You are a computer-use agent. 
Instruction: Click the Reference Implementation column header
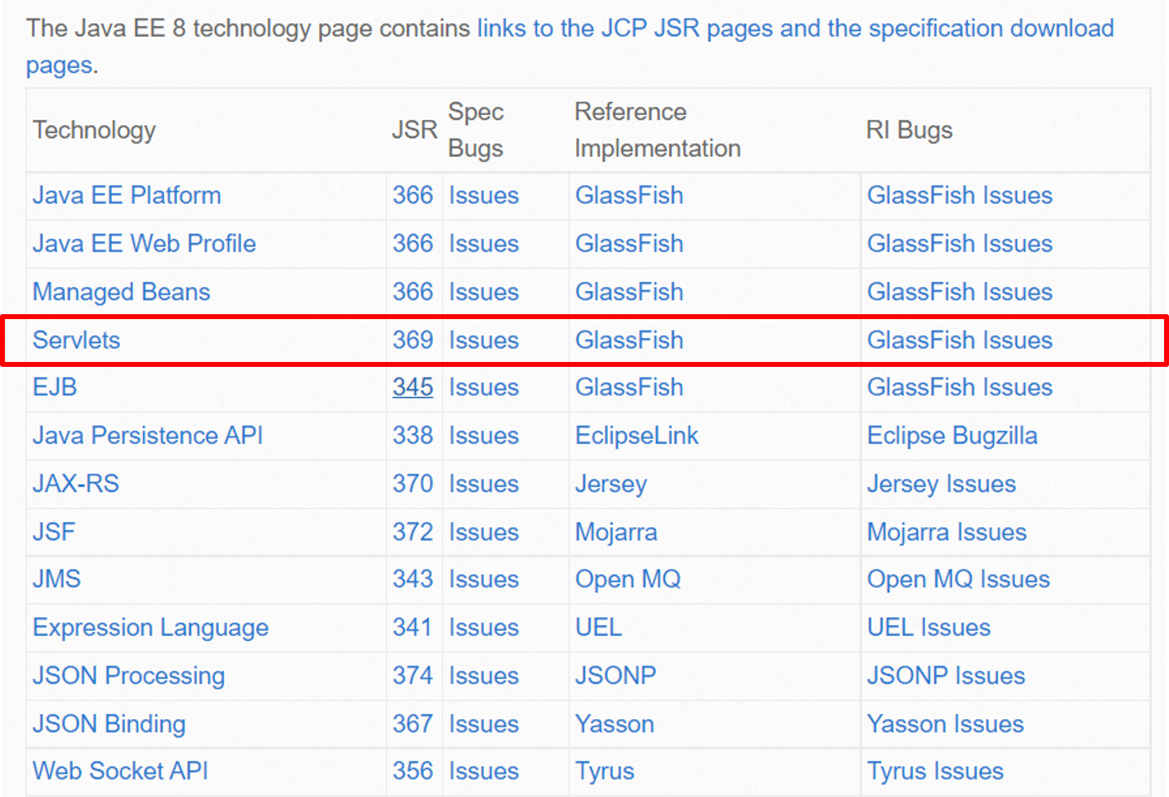[657, 130]
